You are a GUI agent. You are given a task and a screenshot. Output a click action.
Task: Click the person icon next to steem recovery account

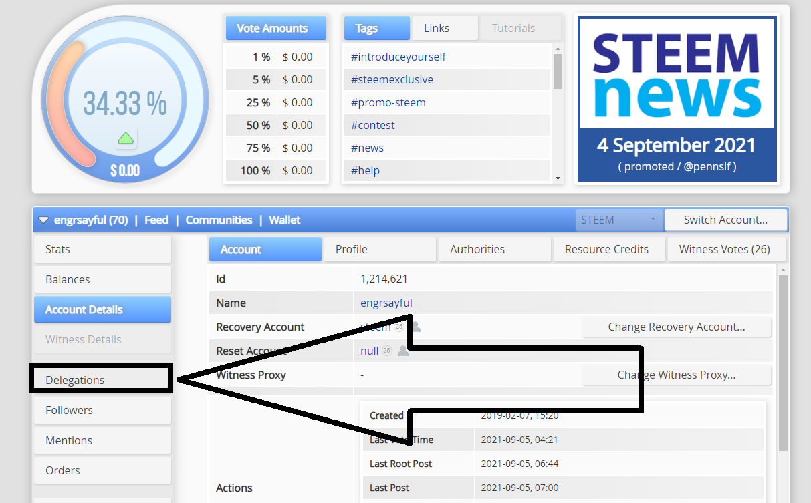pyautogui.click(x=416, y=327)
